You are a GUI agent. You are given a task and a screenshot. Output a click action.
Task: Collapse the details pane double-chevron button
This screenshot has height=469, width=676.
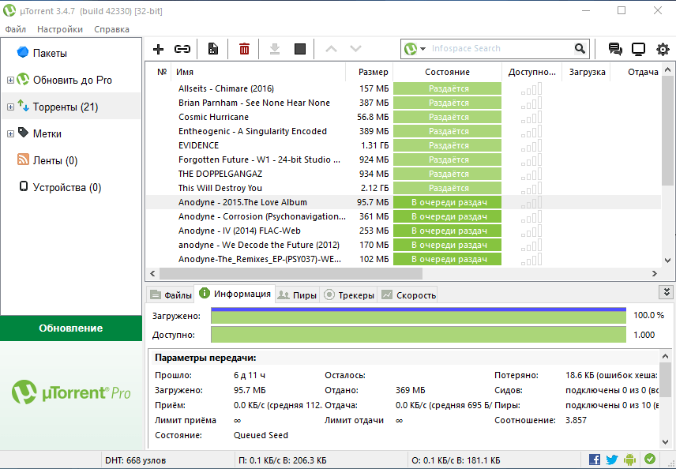pos(666,292)
